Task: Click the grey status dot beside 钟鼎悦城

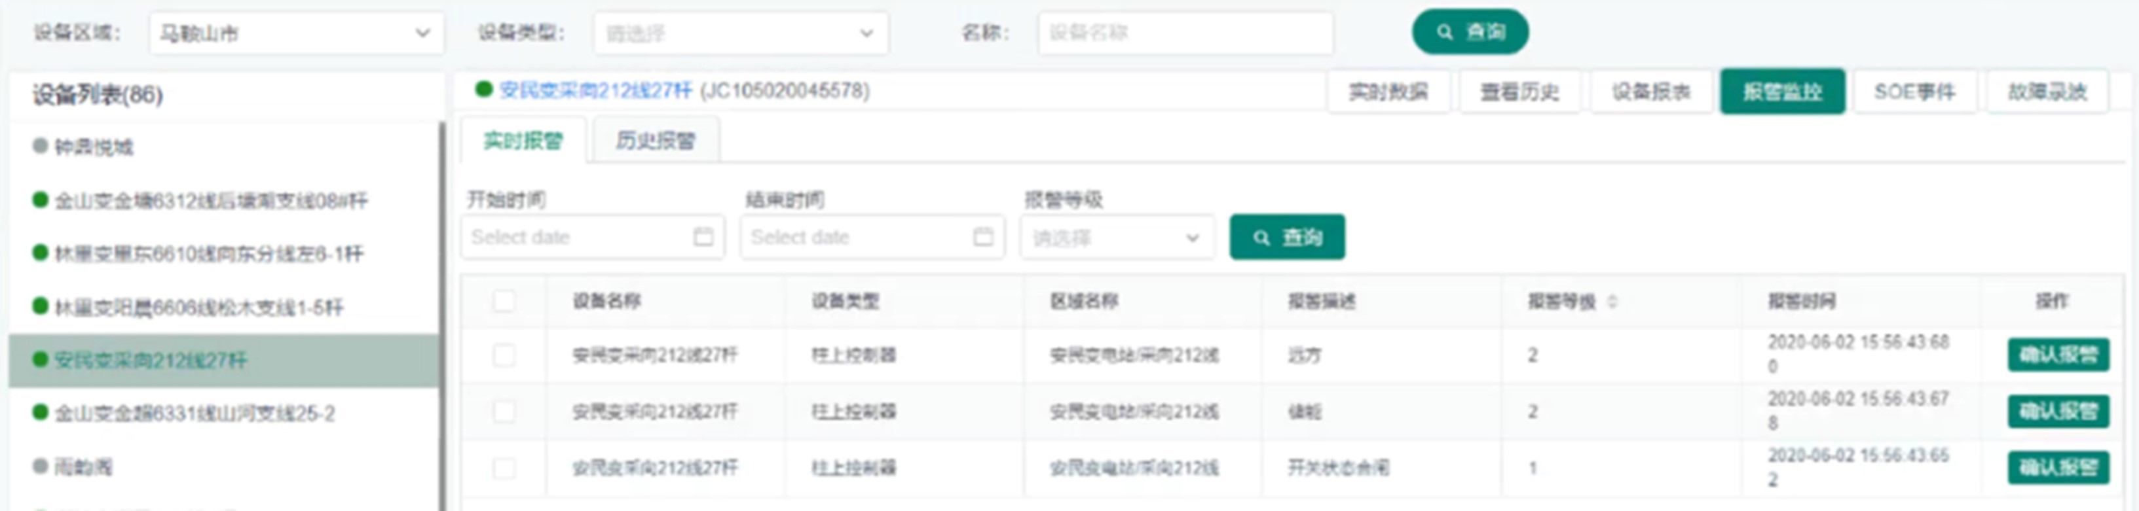Action: tap(39, 146)
